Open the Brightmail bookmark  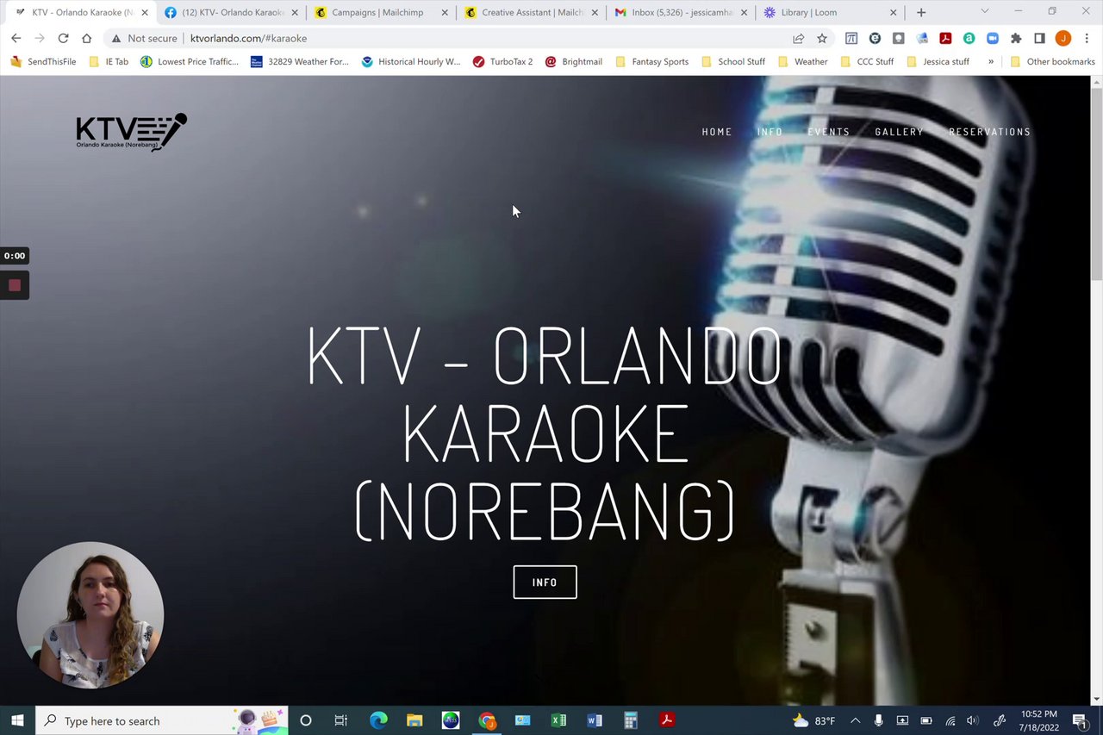[574, 61]
